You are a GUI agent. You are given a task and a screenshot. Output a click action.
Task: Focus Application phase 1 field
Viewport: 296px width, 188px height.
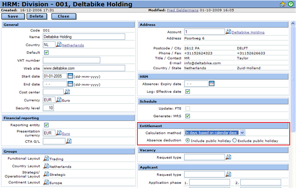pyautogui.click(x=210, y=183)
